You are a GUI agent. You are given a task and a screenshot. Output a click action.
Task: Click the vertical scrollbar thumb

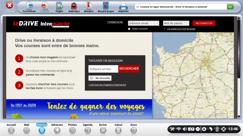click(x=239, y=49)
